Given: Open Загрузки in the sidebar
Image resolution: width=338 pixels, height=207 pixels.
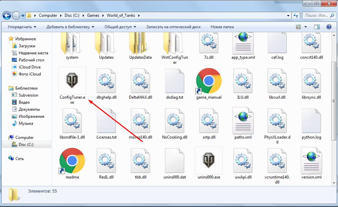Looking at the screenshot, I should 23,46.
